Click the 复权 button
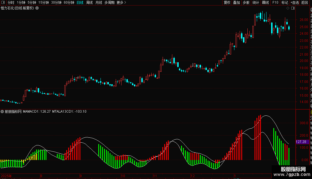Screen dimensions: 312x179 tap(227, 2)
